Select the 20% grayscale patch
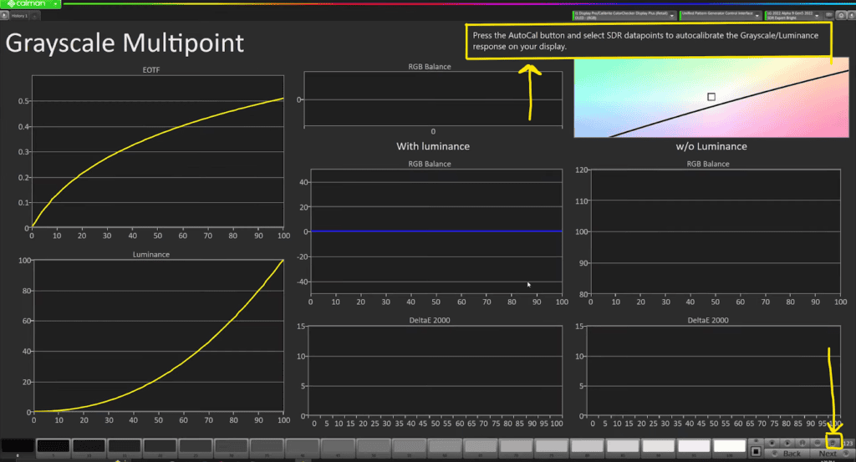 160,447
